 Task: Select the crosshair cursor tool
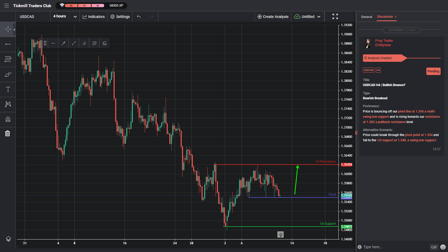(8, 29)
